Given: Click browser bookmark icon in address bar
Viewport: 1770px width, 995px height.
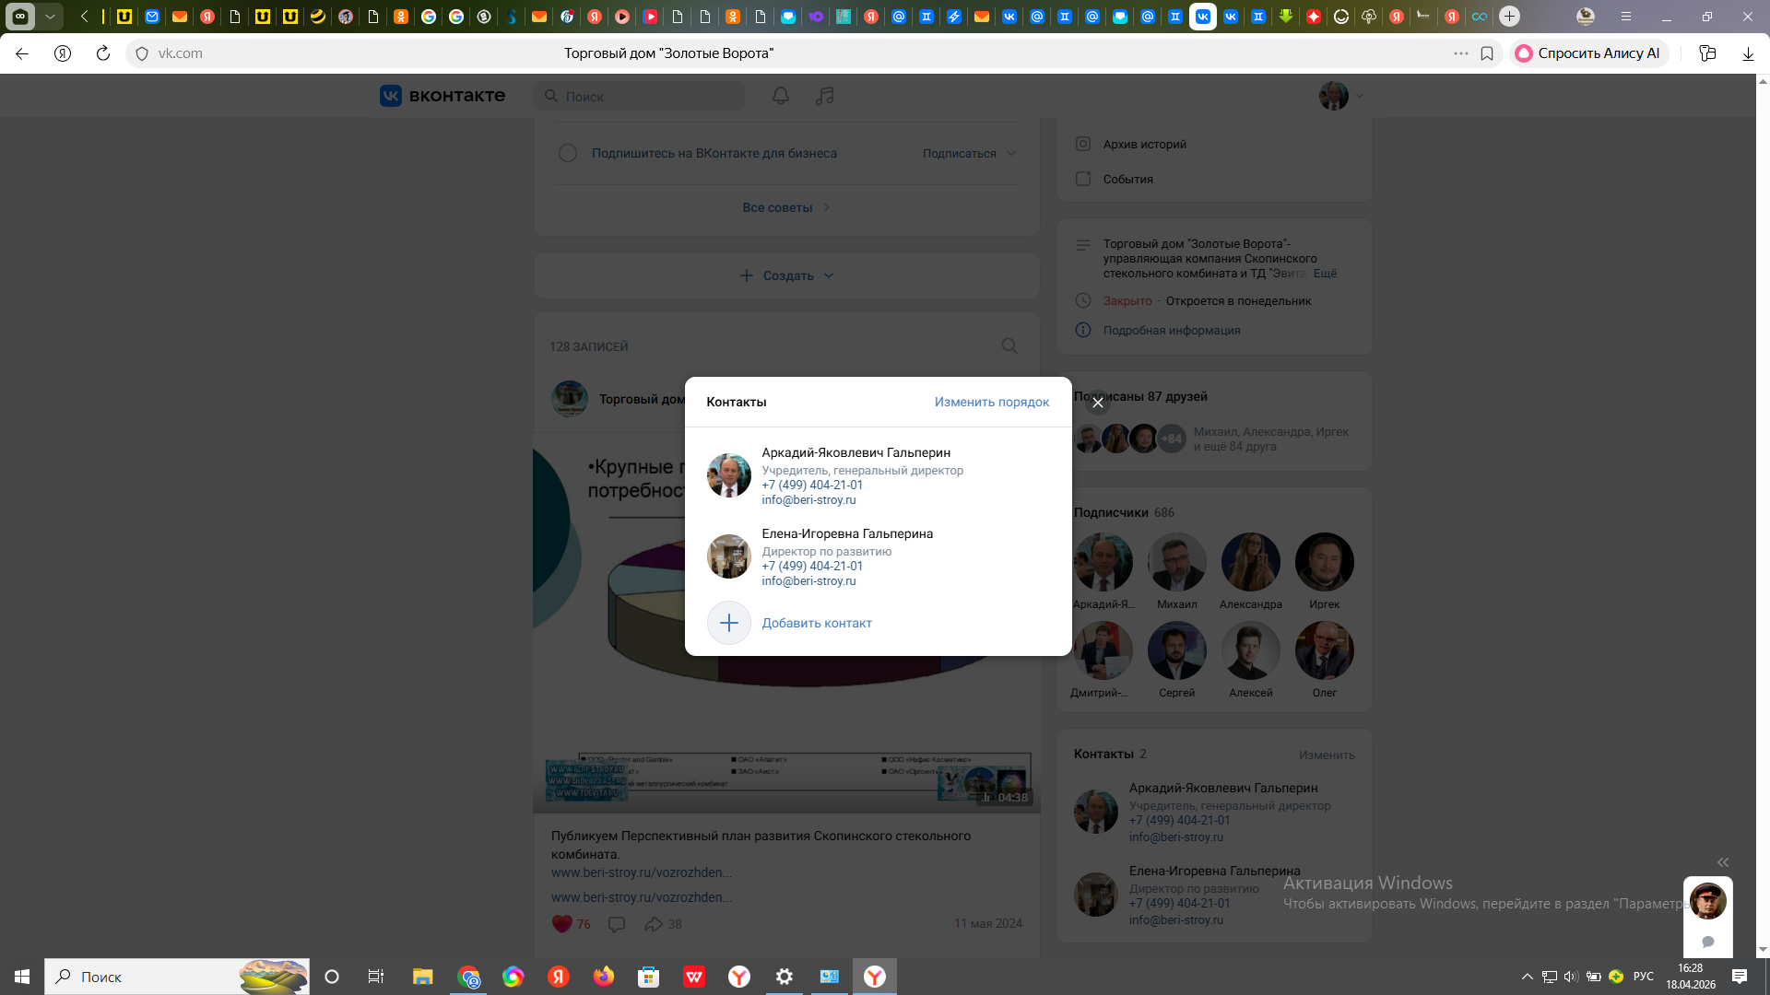Looking at the screenshot, I should (x=1487, y=53).
